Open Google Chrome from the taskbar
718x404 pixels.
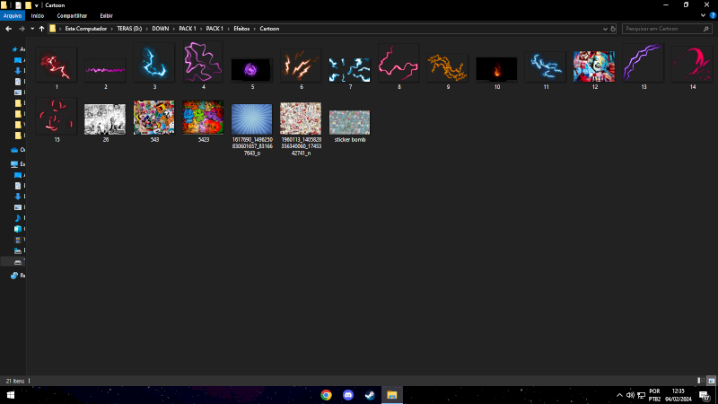[x=326, y=395]
